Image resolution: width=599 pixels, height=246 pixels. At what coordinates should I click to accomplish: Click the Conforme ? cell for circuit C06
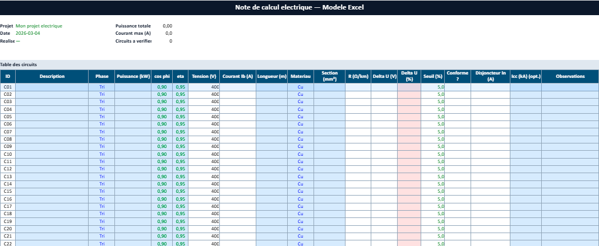tap(458, 124)
